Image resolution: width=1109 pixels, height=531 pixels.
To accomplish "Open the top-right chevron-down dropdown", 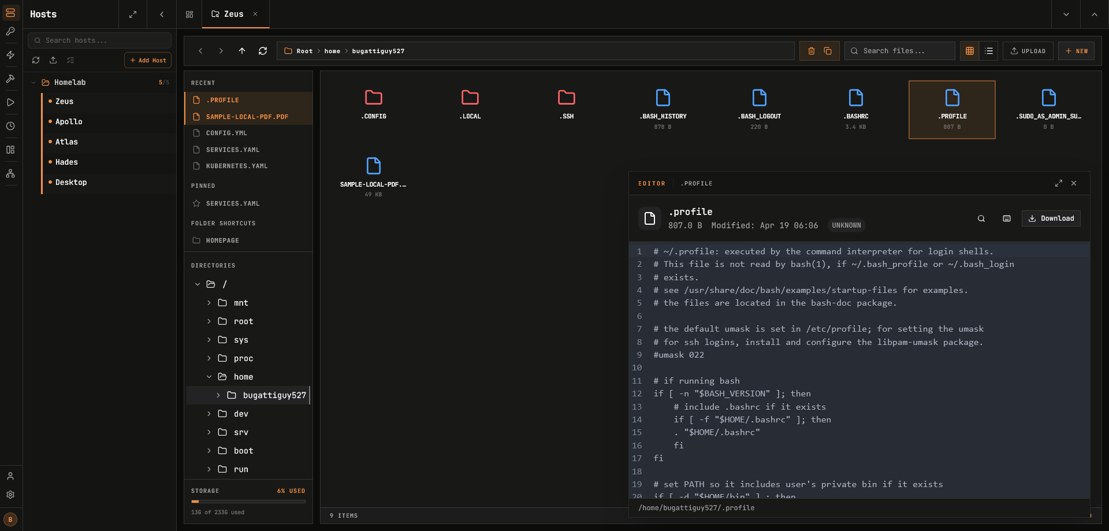I will click(x=1066, y=14).
